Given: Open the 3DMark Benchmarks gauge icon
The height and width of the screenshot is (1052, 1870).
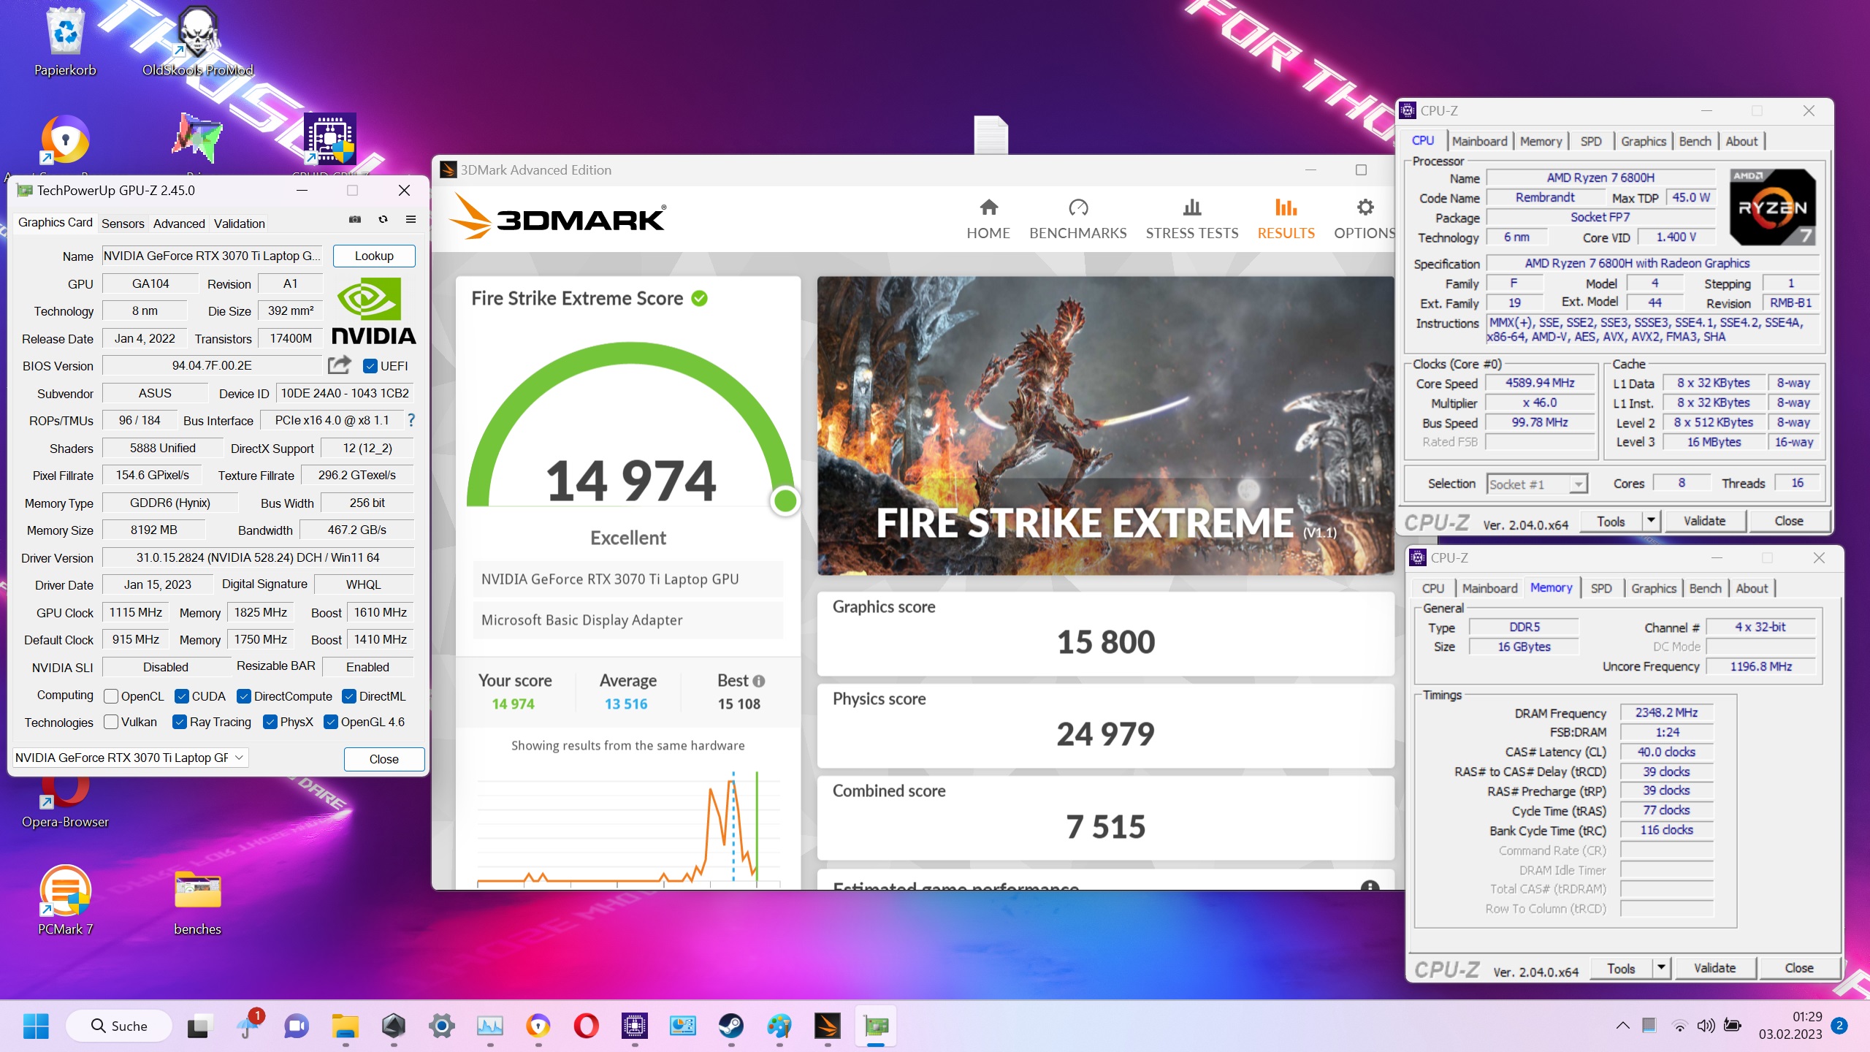Looking at the screenshot, I should 1078,207.
